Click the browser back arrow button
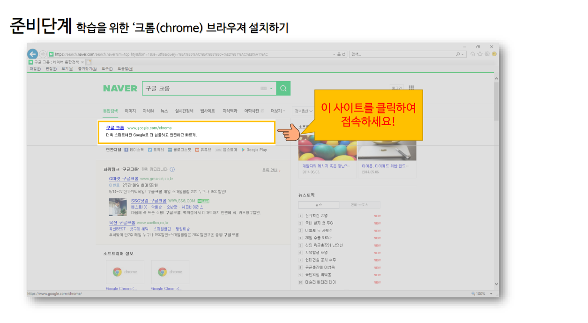The width and height of the screenshot is (588, 323). tap(32, 54)
